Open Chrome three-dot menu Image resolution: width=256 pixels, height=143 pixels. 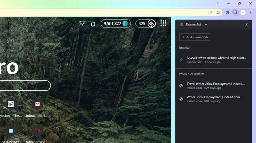tap(251, 13)
